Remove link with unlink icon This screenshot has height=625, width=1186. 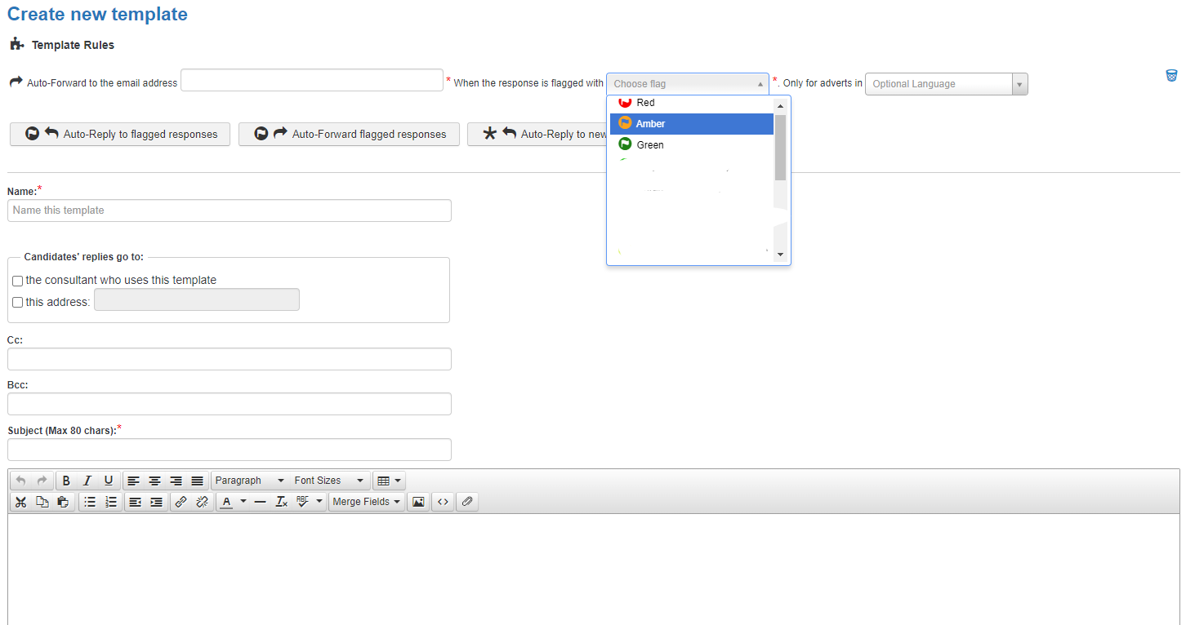pos(203,502)
